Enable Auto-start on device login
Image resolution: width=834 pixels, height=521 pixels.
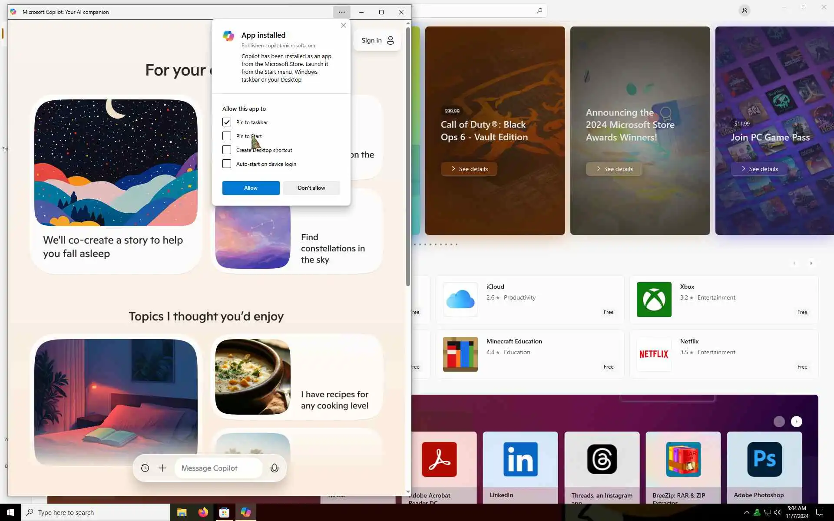tap(227, 164)
